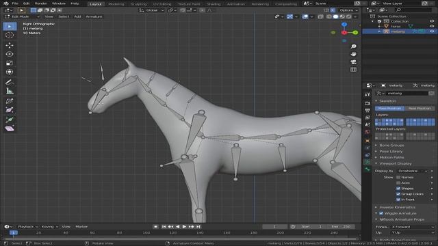
Task: Open the Forward axis X Forward dropdown
Action: (x=413, y=227)
